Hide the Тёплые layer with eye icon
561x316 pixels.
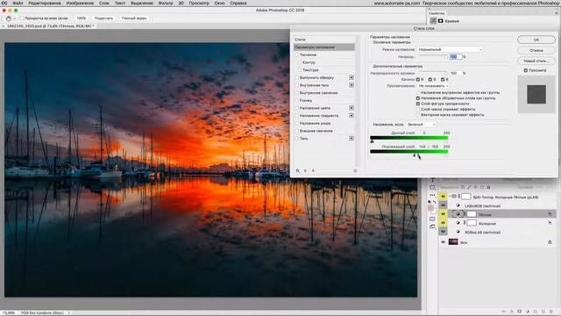(443, 214)
